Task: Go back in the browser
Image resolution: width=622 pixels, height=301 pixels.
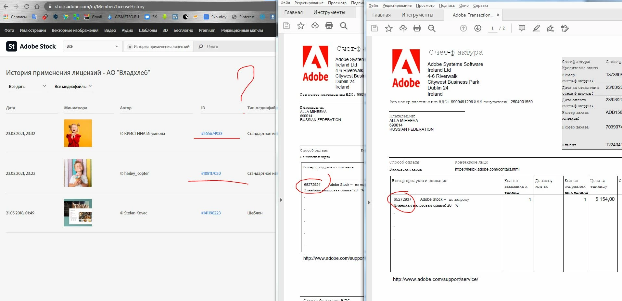Action: 6,6
